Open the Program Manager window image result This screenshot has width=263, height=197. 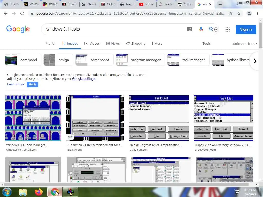coord(33,170)
